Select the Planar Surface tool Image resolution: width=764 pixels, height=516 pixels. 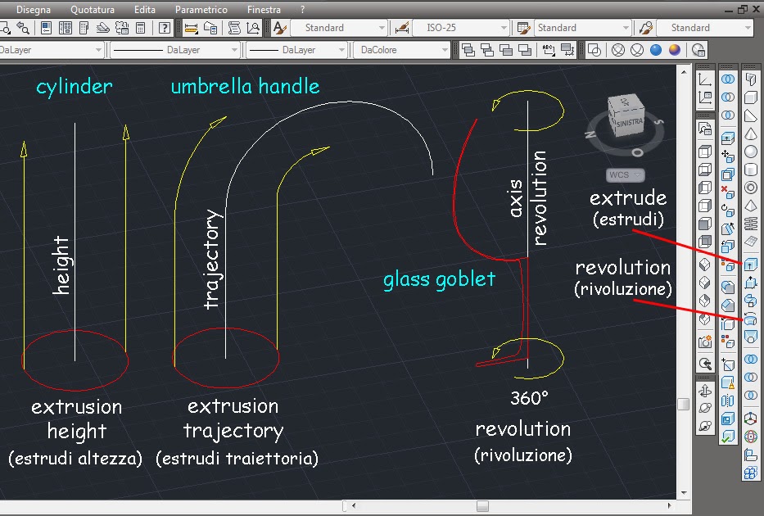[x=750, y=242]
